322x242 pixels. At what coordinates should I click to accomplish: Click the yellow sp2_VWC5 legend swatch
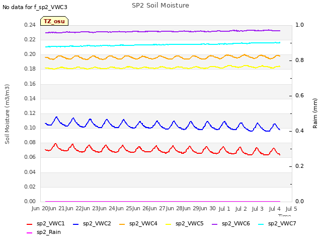(x=169, y=224)
